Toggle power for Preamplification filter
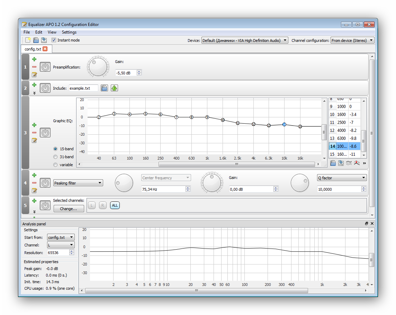The image size is (396, 315). pyautogui.click(x=45, y=67)
